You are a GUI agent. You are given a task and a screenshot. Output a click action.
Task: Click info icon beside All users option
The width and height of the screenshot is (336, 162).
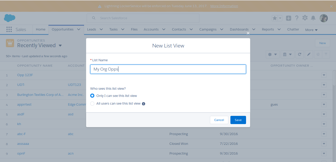click(x=144, y=104)
